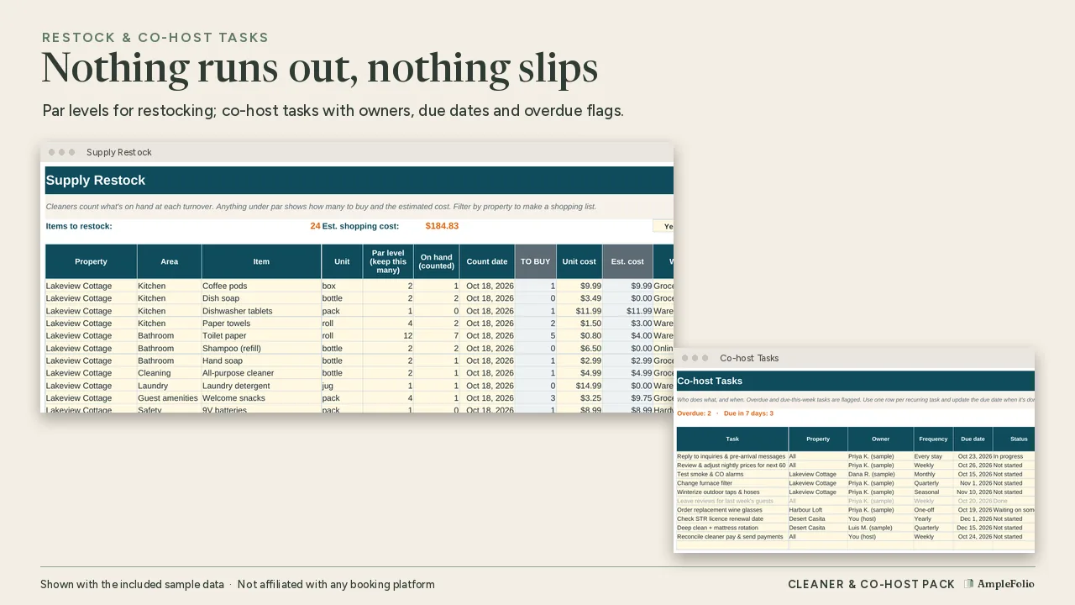Select the Task column header in Co-host Tasks

coord(732,439)
